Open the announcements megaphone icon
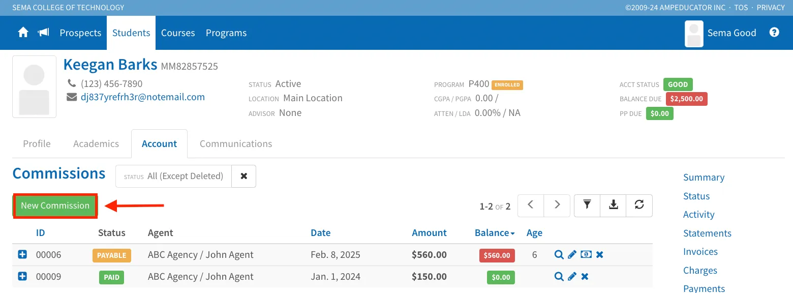 44,33
